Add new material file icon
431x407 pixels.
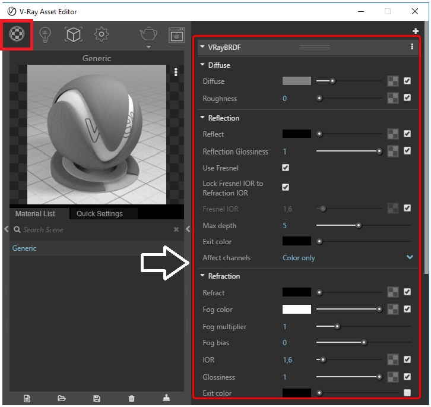[x=27, y=398]
